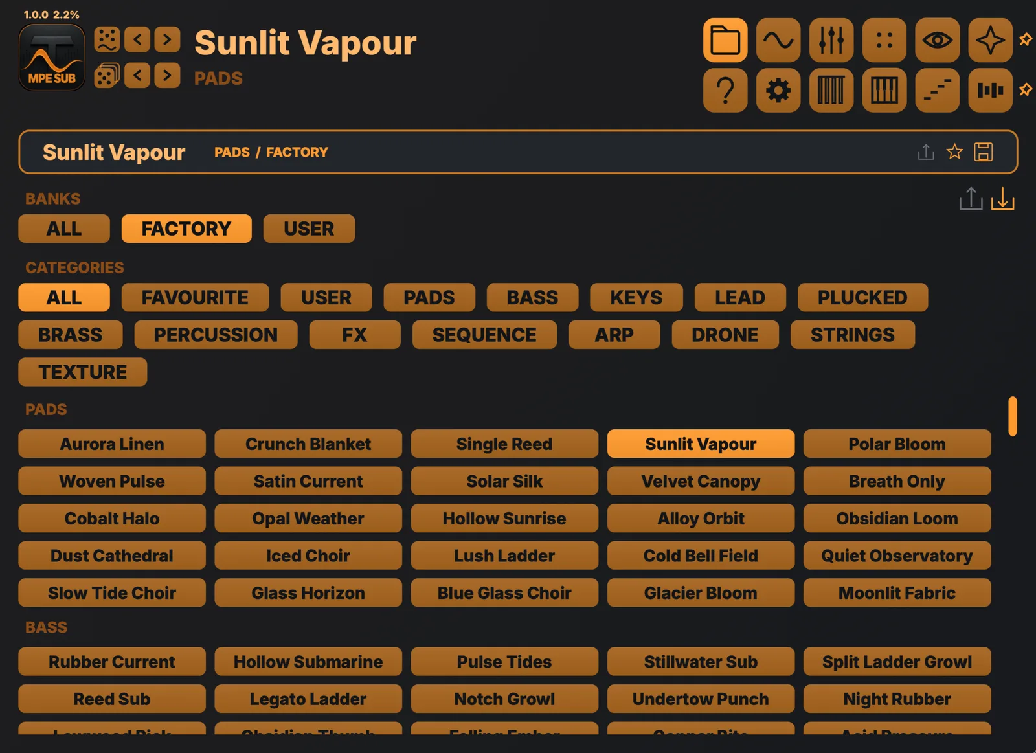Image resolution: width=1036 pixels, height=753 pixels.
Task: Step forward with lower right arrow
Action: 167,75
